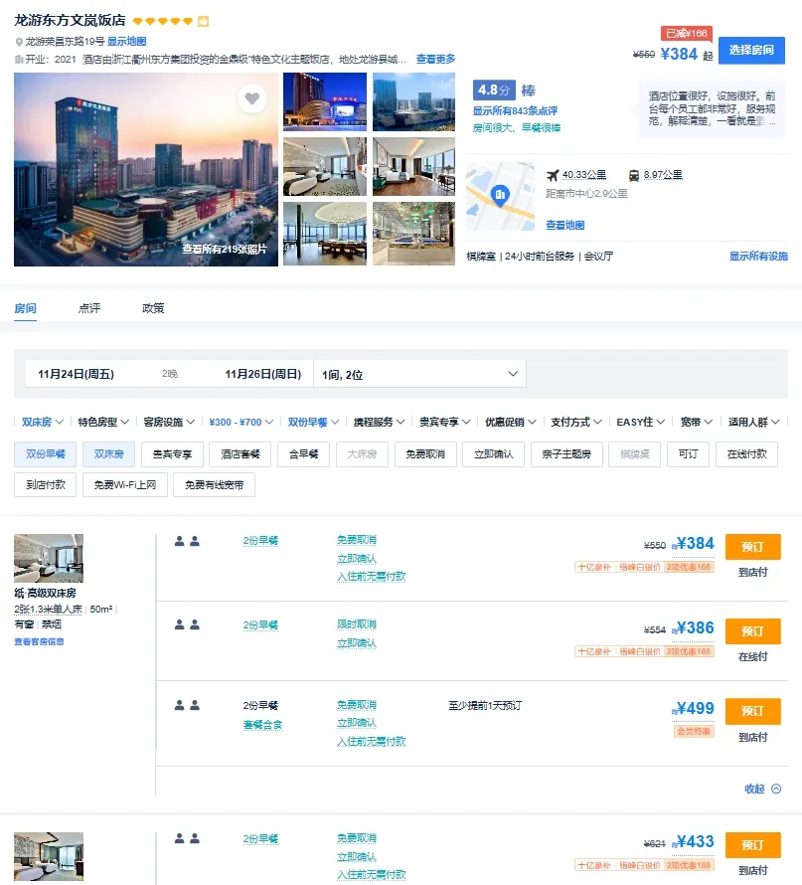Click the diamond rating icons beside hotel name

tap(162, 21)
